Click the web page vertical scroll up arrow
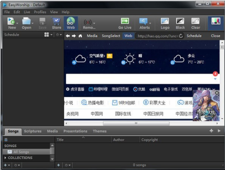Screen dimensions: 225x170 pos(222,43)
